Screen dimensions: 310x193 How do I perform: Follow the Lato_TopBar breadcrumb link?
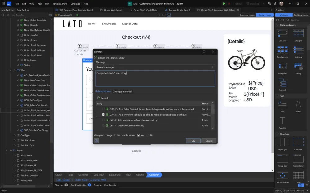coord(63,180)
